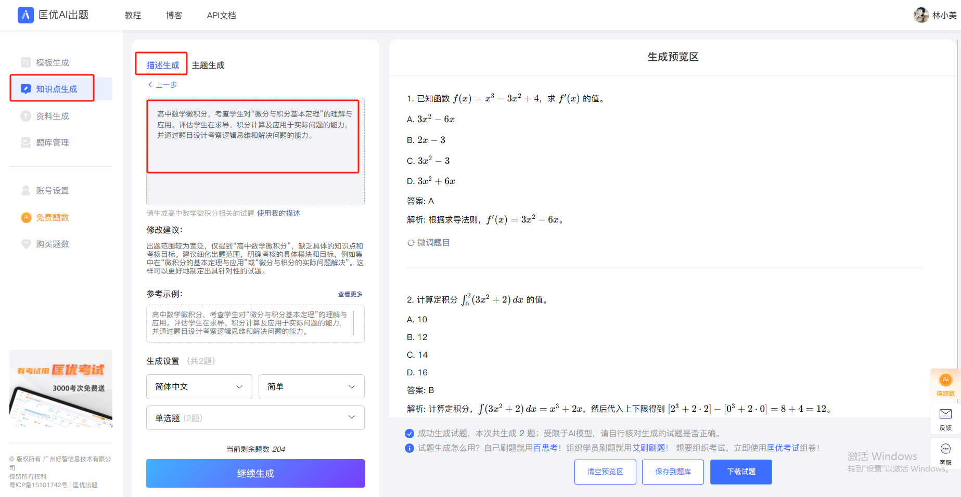Open the 题库管理 sidebar icon
The width and height of the screenshot is (961, 497).
pyautogui.click(x=25, y=142)
